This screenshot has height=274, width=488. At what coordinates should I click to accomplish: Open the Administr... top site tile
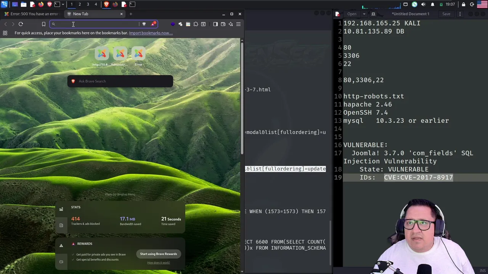(120, 57)
